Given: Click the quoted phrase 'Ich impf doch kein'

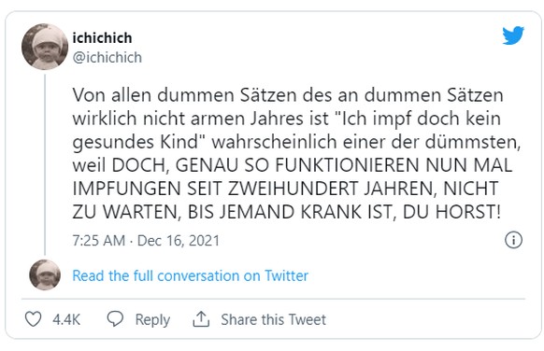Looking at the screenshot, I should click(x=422, y=119).
